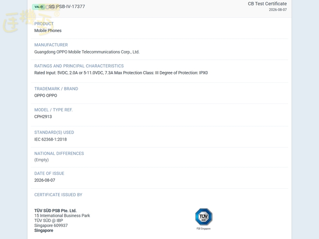Select the Mobile Phones product value
The image size is (319, 239).
click(48, 30)
